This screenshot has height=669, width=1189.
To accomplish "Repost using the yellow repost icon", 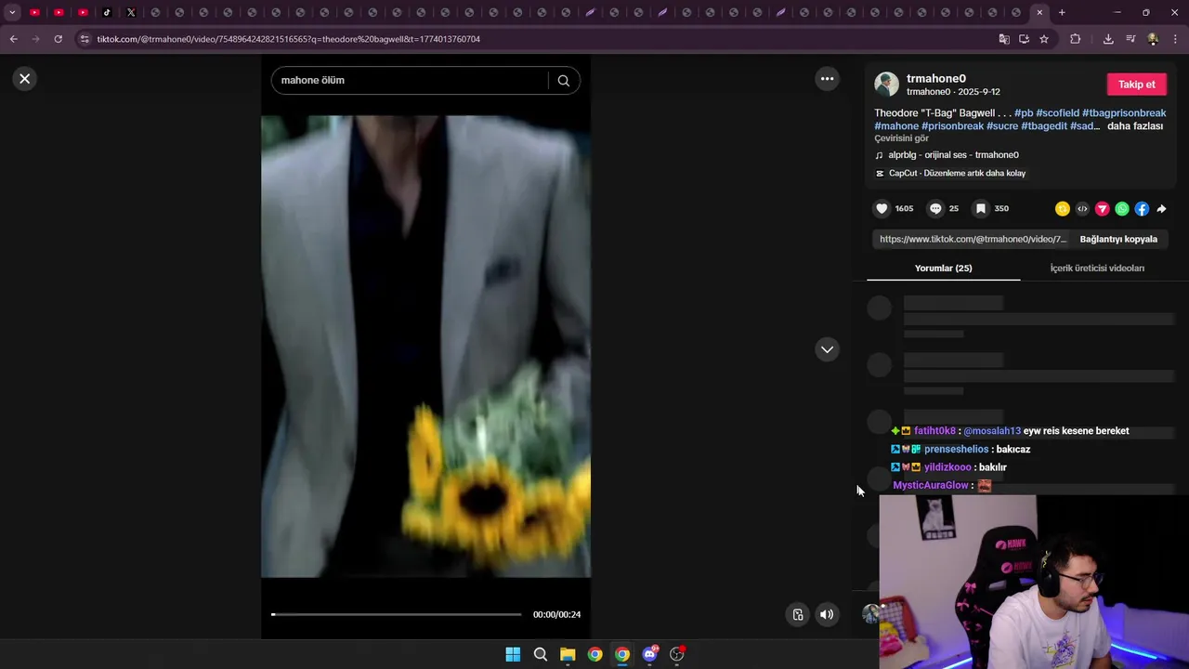I will pos(1063,209).
